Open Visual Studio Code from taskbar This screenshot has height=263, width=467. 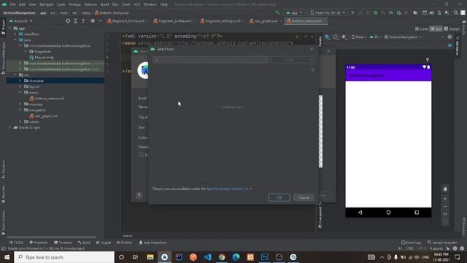[207, 257]
